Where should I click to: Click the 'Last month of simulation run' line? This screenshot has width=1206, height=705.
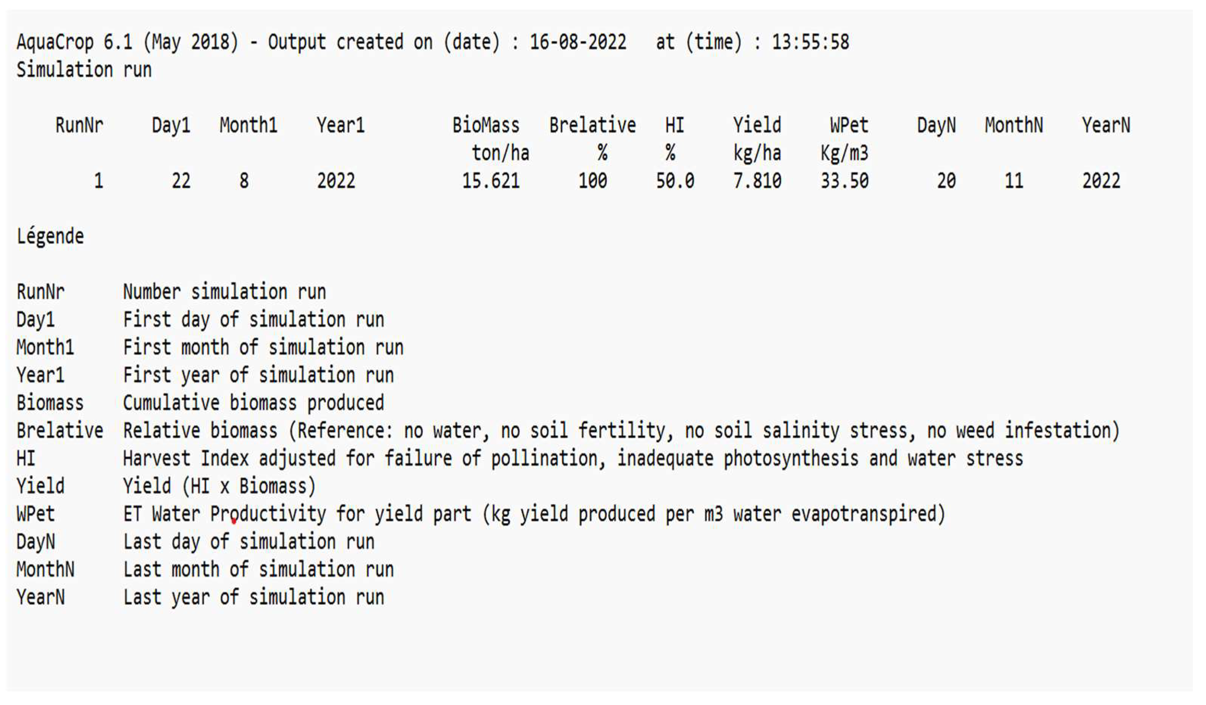point(259,570)
